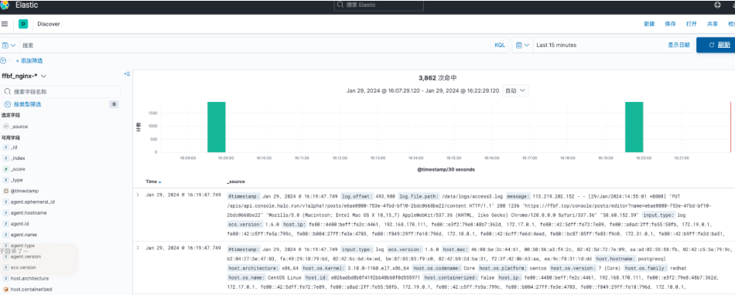Image resolution: width=735 pixels, height=295 pixels.
Task: Click the + 添加筛选 add filter link
Action: pyautogui.click(x=29, y=61)
